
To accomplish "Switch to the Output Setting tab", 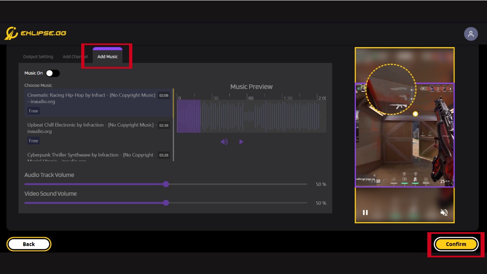I will (38, 56).
